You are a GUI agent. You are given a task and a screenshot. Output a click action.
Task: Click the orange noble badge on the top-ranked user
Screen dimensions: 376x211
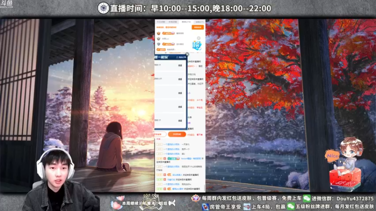click(168, 33)
